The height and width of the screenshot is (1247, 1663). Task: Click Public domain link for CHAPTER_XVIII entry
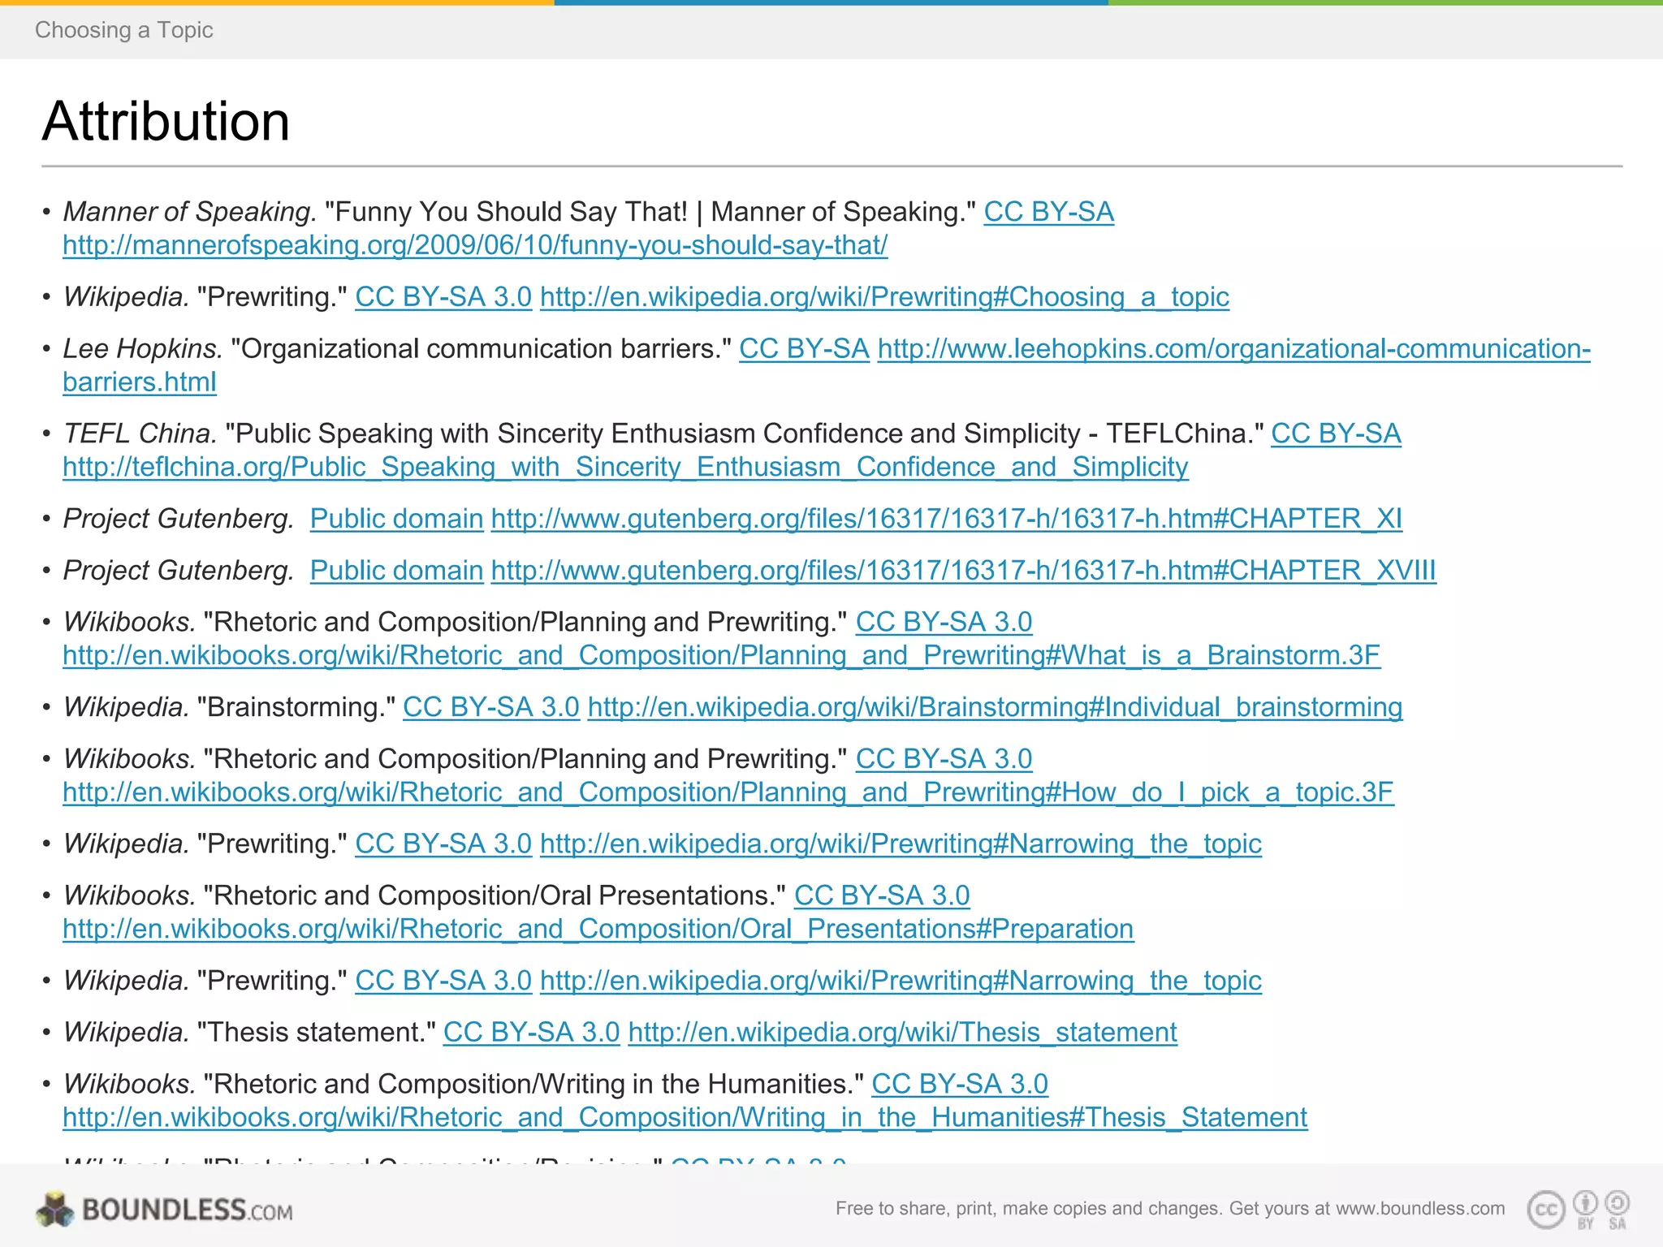point(396,571)
